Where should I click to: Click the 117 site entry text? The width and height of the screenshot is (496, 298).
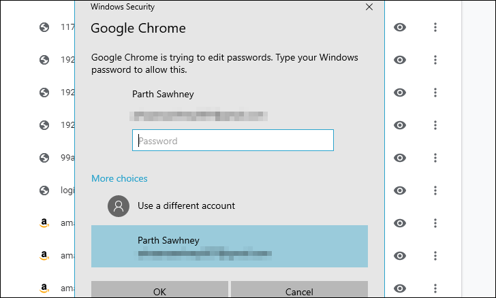[67, 27]
